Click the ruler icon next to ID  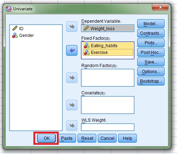[15, 28]
